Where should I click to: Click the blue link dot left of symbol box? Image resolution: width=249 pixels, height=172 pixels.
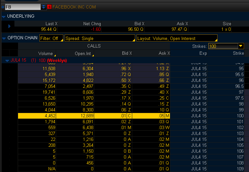pyautogui.click(x=2, y=7)
